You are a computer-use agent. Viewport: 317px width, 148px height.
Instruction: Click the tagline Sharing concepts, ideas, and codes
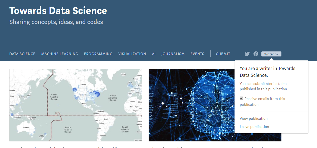(56, 22)
